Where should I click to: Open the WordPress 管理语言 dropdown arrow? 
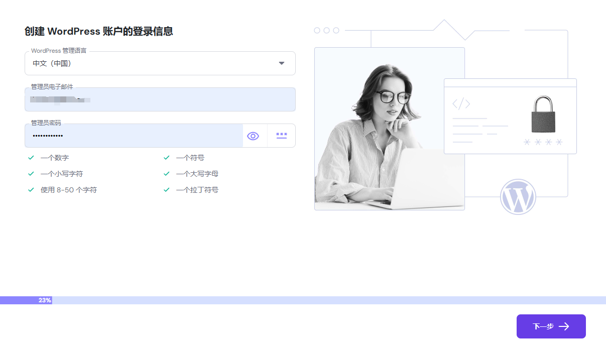click(282, 63)
